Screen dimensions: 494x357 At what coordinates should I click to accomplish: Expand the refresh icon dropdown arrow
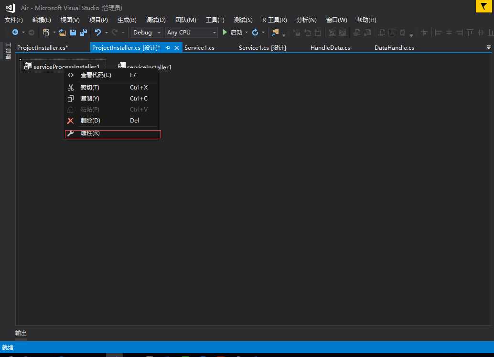[x=263, y=32]
